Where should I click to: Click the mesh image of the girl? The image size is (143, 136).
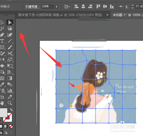(x=96, y=87)
